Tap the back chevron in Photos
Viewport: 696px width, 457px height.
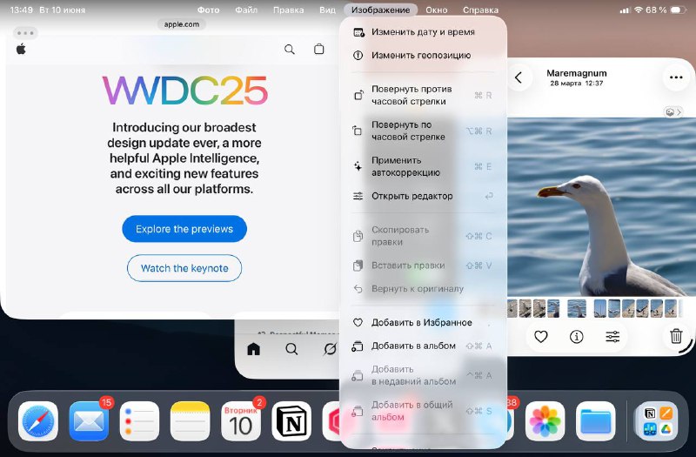coord(519,77)
